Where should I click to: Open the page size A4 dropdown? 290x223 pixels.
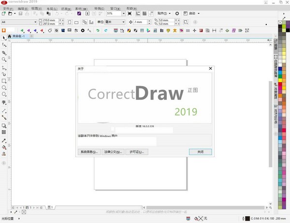tap(35, 22)
